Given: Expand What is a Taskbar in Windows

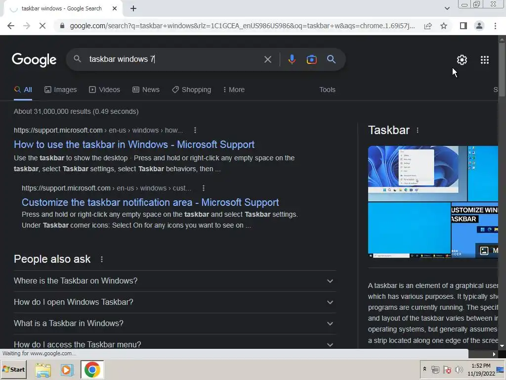Looking at the screenshot, I should coord(174,324).
